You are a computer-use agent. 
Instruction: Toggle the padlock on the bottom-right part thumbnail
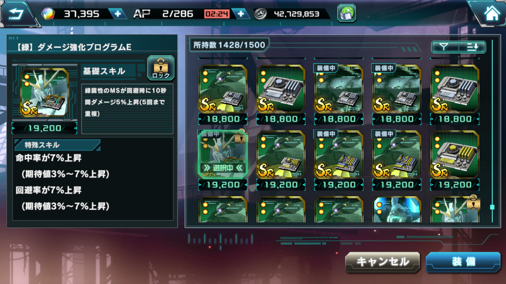(x=473, y=203)
